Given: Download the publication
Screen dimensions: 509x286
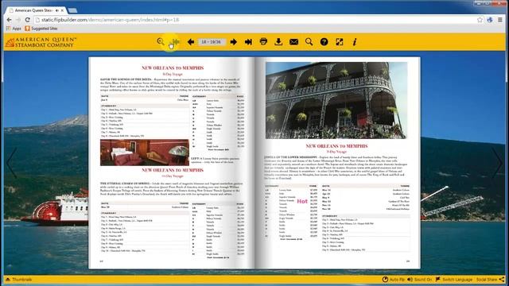Looking at the screenshot, I should (x=278, y=41).
